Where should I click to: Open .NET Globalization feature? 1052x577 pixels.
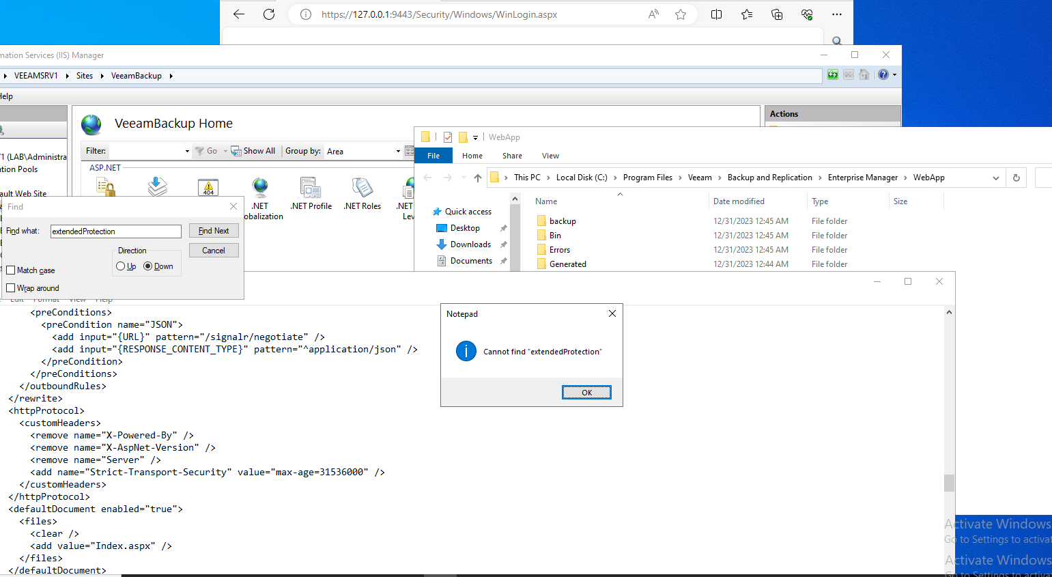click(260, 198)
